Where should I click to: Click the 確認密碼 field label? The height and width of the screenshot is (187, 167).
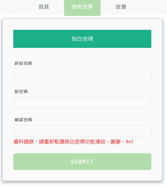(x=23, y=120)
